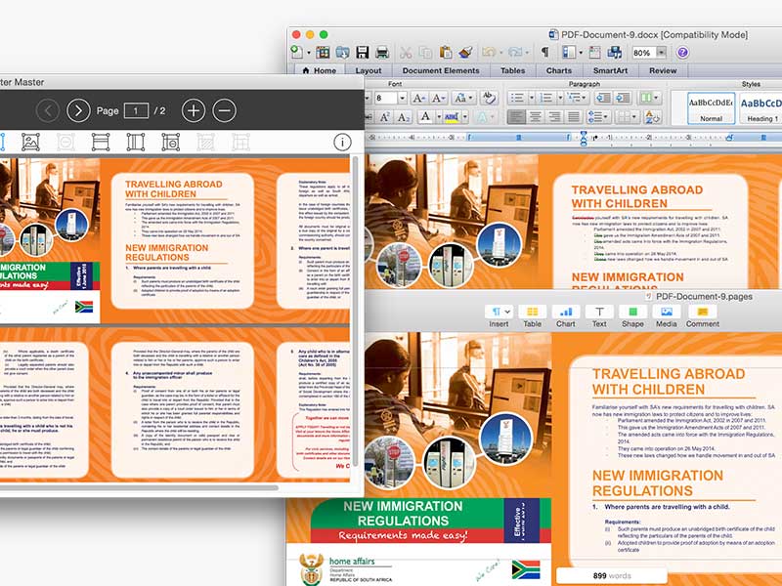The height and width of the screenshot is (586, 782).
Task: Save the document with the floppy disk icon
Action: click(x=363, y=52)
